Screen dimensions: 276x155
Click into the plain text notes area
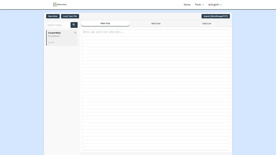(x=156, y=90)
